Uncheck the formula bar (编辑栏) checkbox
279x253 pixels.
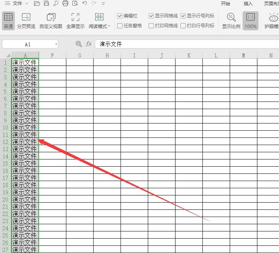120,16
